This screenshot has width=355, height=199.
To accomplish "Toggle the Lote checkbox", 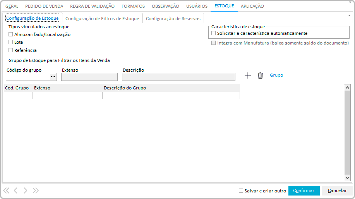I will pyautogui.click(x=10, y=42).
